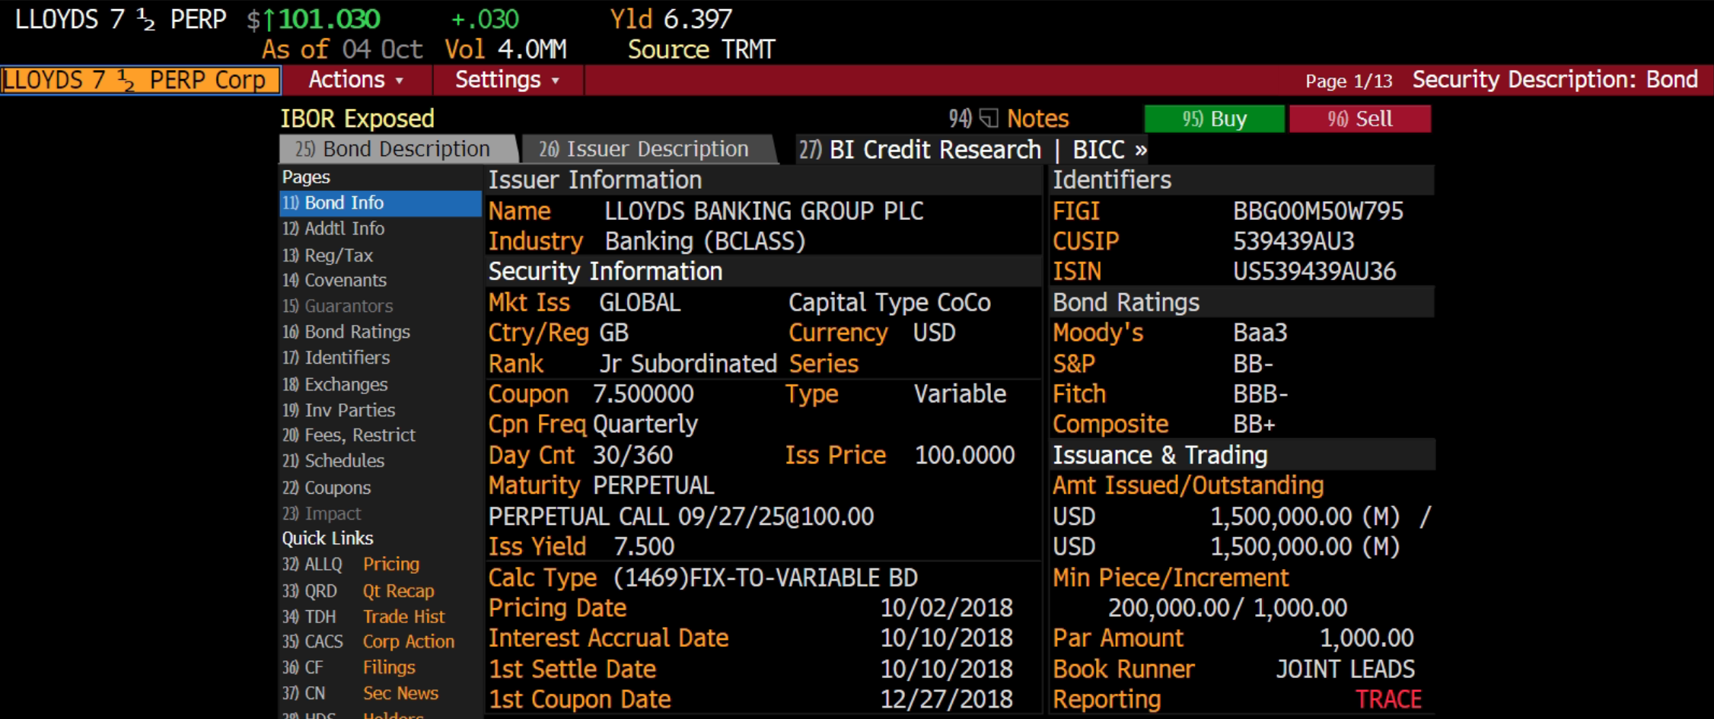This screenshot has width=1714, height=719.
Task: Click the PERPETUAL CALL 09/27/25@100.00 line
Action: pos(681,517)
